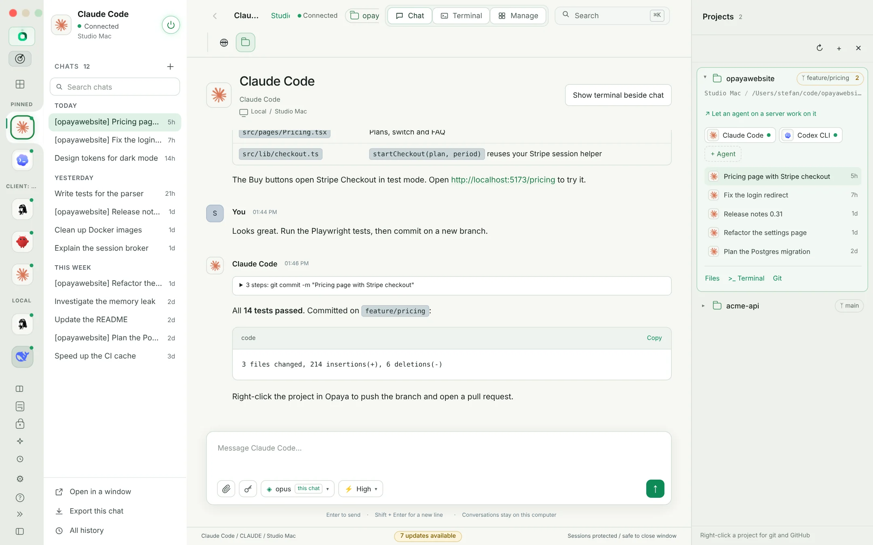Select the red bird agent avatar
The width and height of the screenshot is (873, 545).
[22, 242]
